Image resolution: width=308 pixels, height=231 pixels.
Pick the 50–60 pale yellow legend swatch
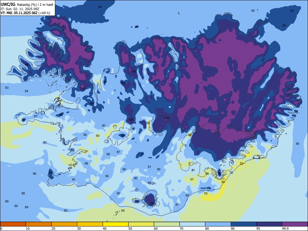[x=141, y=224]
